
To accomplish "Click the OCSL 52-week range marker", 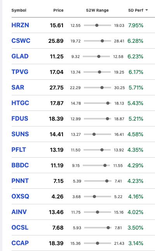I will (108, 228).
